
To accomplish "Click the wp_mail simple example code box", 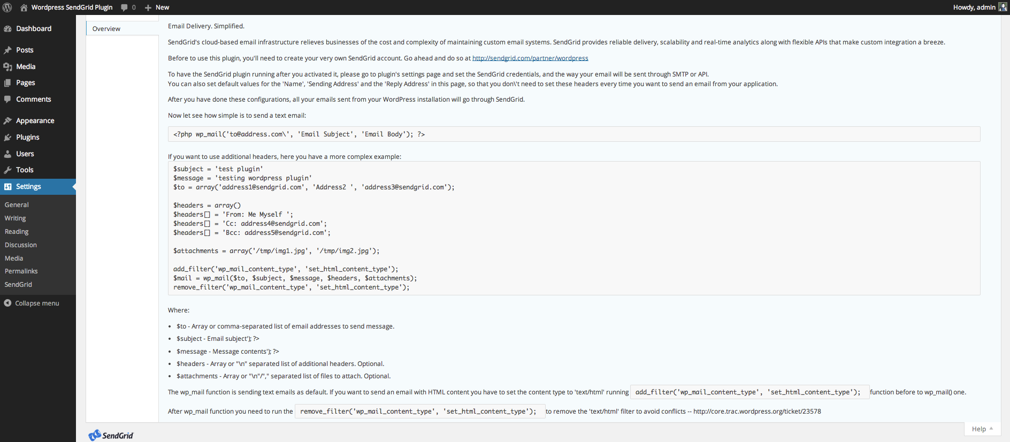I will (x=573, y=134).
